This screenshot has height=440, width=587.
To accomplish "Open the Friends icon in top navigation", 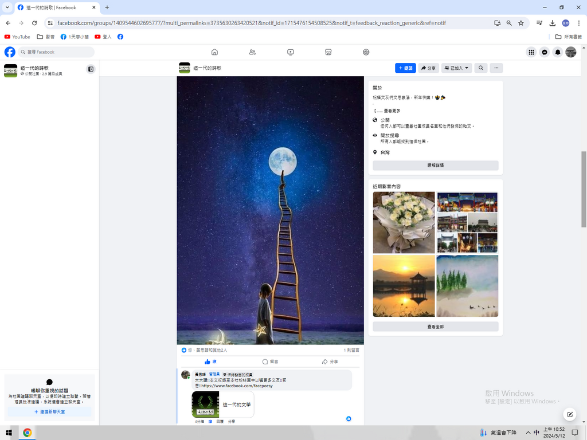I will click(x=252, y=52).
